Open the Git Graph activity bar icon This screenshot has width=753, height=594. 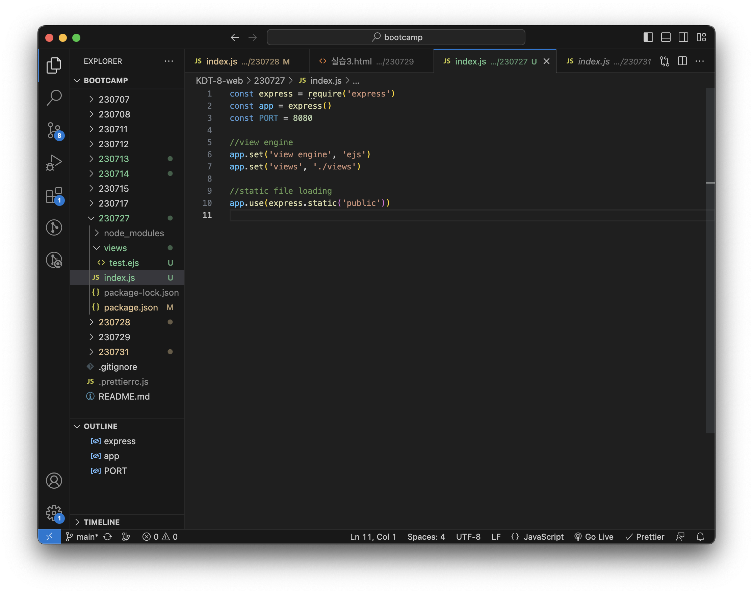54,227
